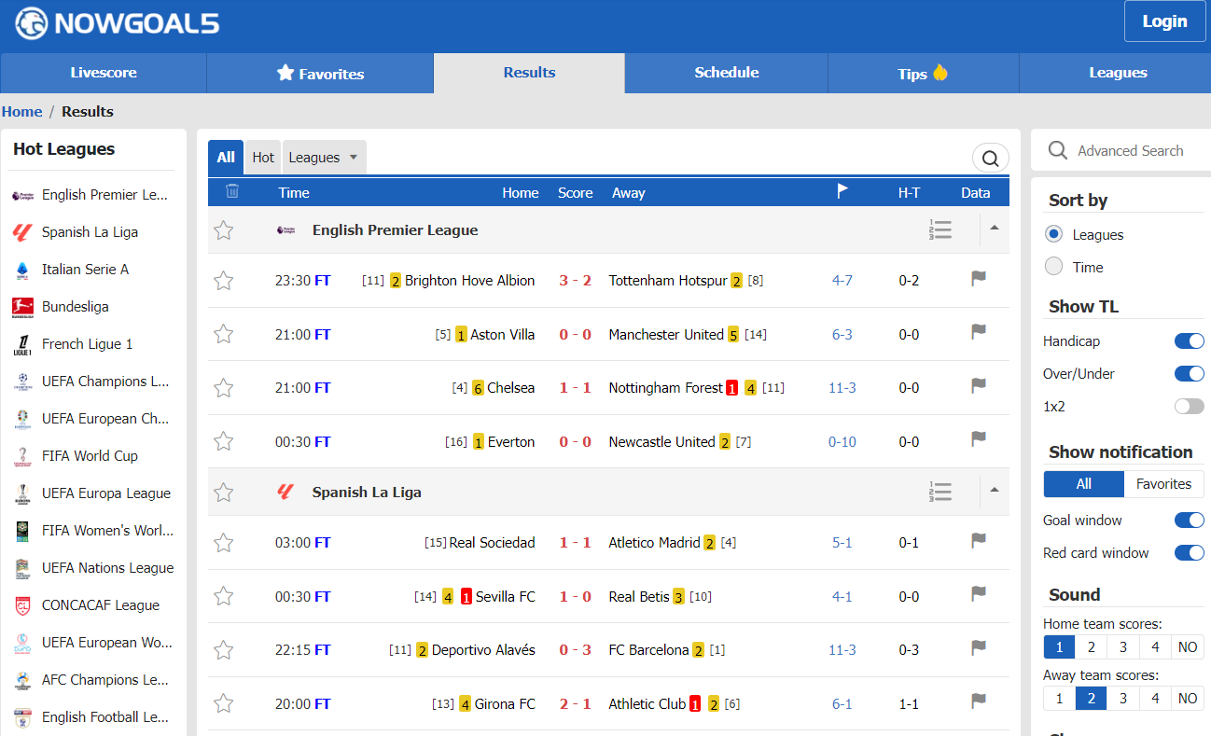Click the corner flag icon in header
Image resolution: width=1211 pixels, height=736 pixels.
(x=842, y=191)
